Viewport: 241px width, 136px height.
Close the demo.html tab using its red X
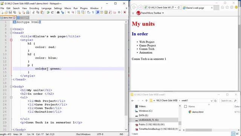[14, 18]
